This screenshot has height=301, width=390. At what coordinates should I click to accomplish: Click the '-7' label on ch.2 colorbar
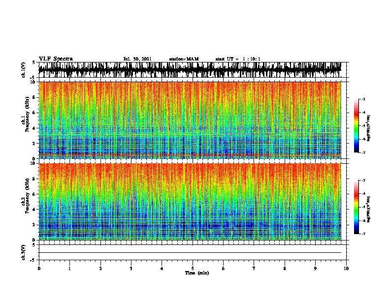tap(363, 234)
